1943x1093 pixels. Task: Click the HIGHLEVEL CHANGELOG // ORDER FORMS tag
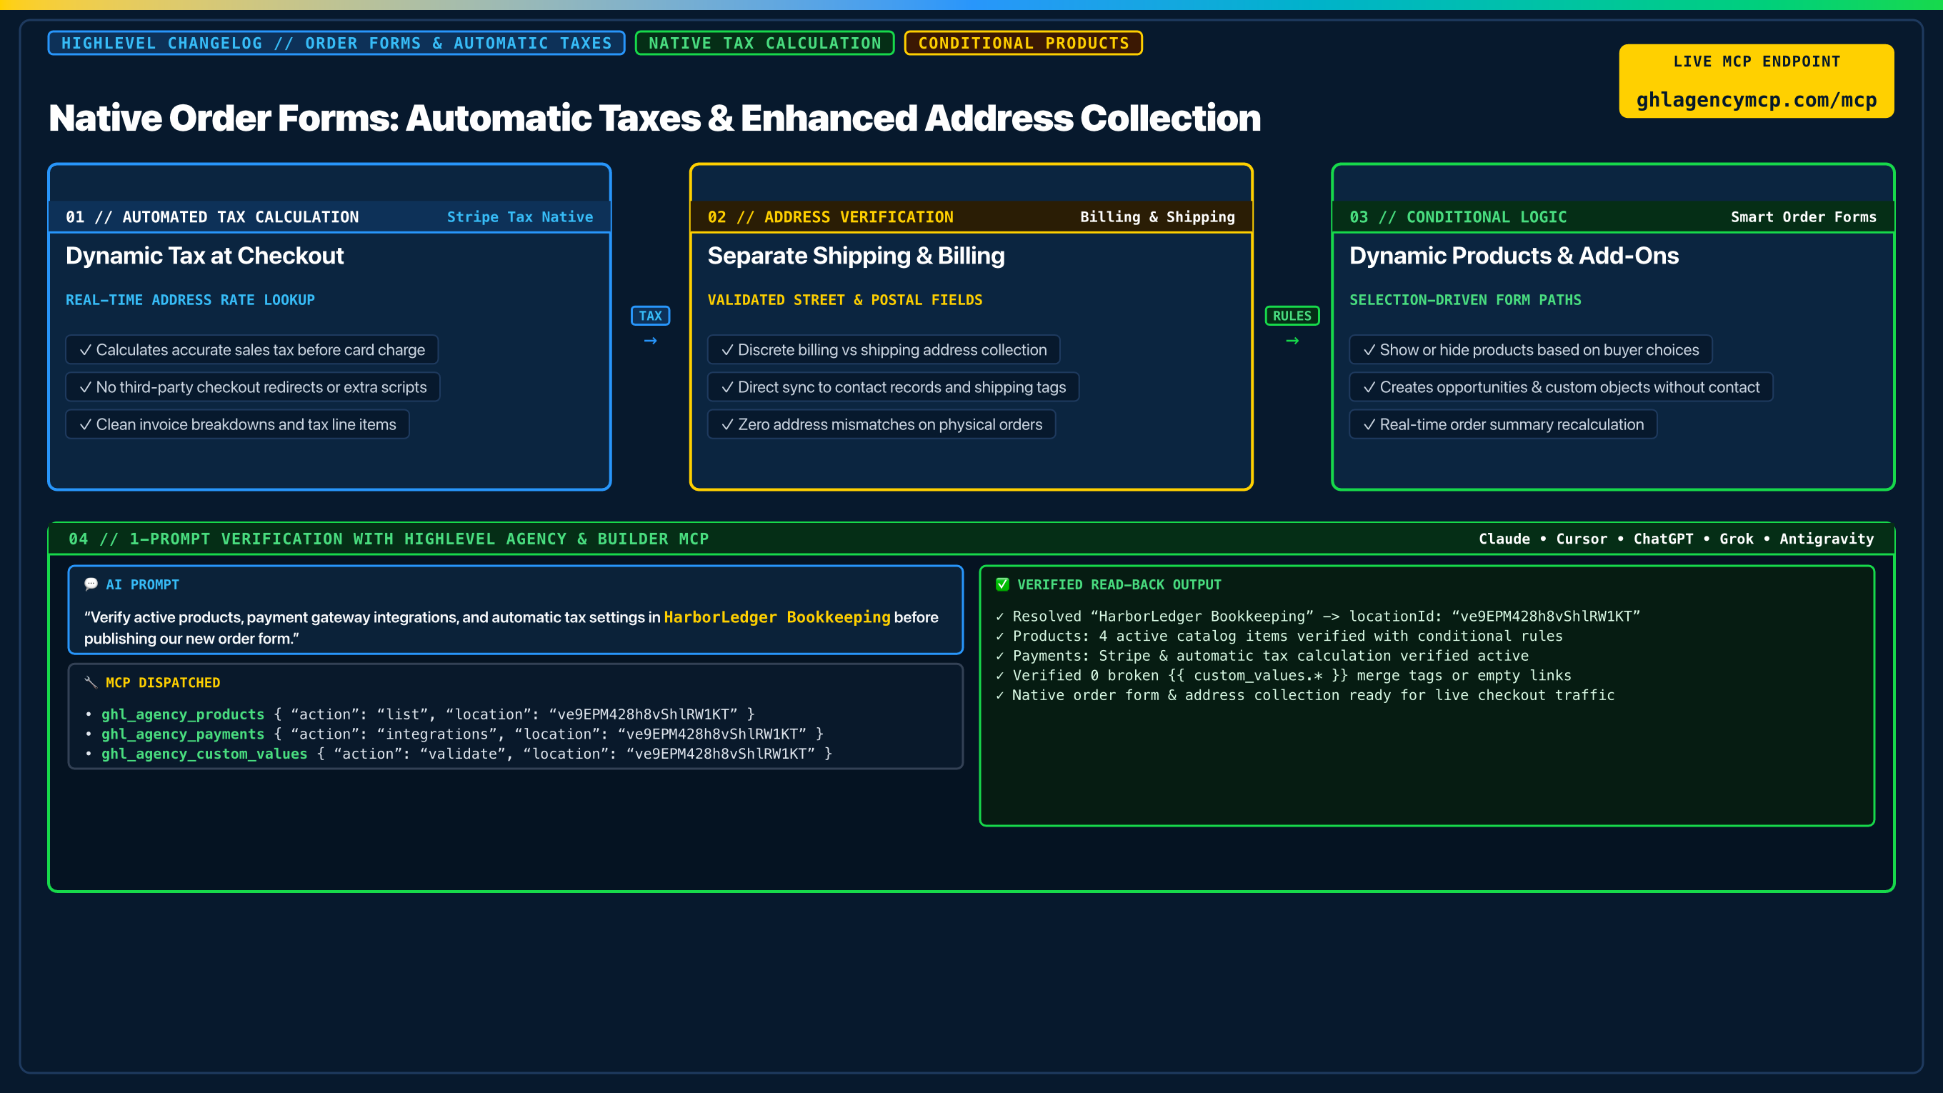tap(336, 43)
